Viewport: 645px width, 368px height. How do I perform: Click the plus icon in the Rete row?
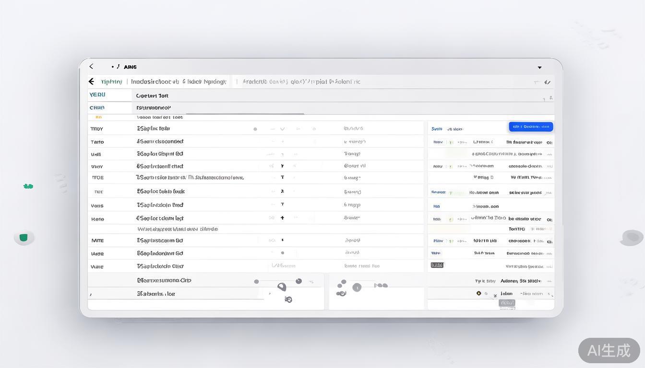pyautogui.click(x=282, y=218)
